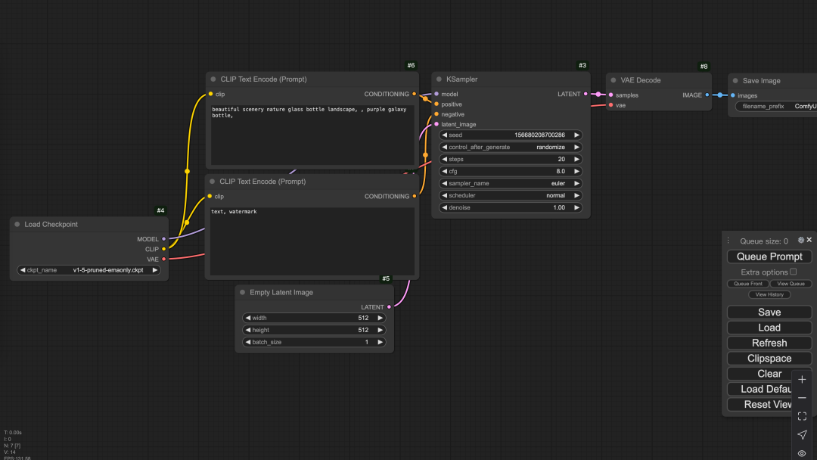817x460 pixels.
Task: Click the VAE output socket on Load Checkpoint
Action: (x=163, y=259)
